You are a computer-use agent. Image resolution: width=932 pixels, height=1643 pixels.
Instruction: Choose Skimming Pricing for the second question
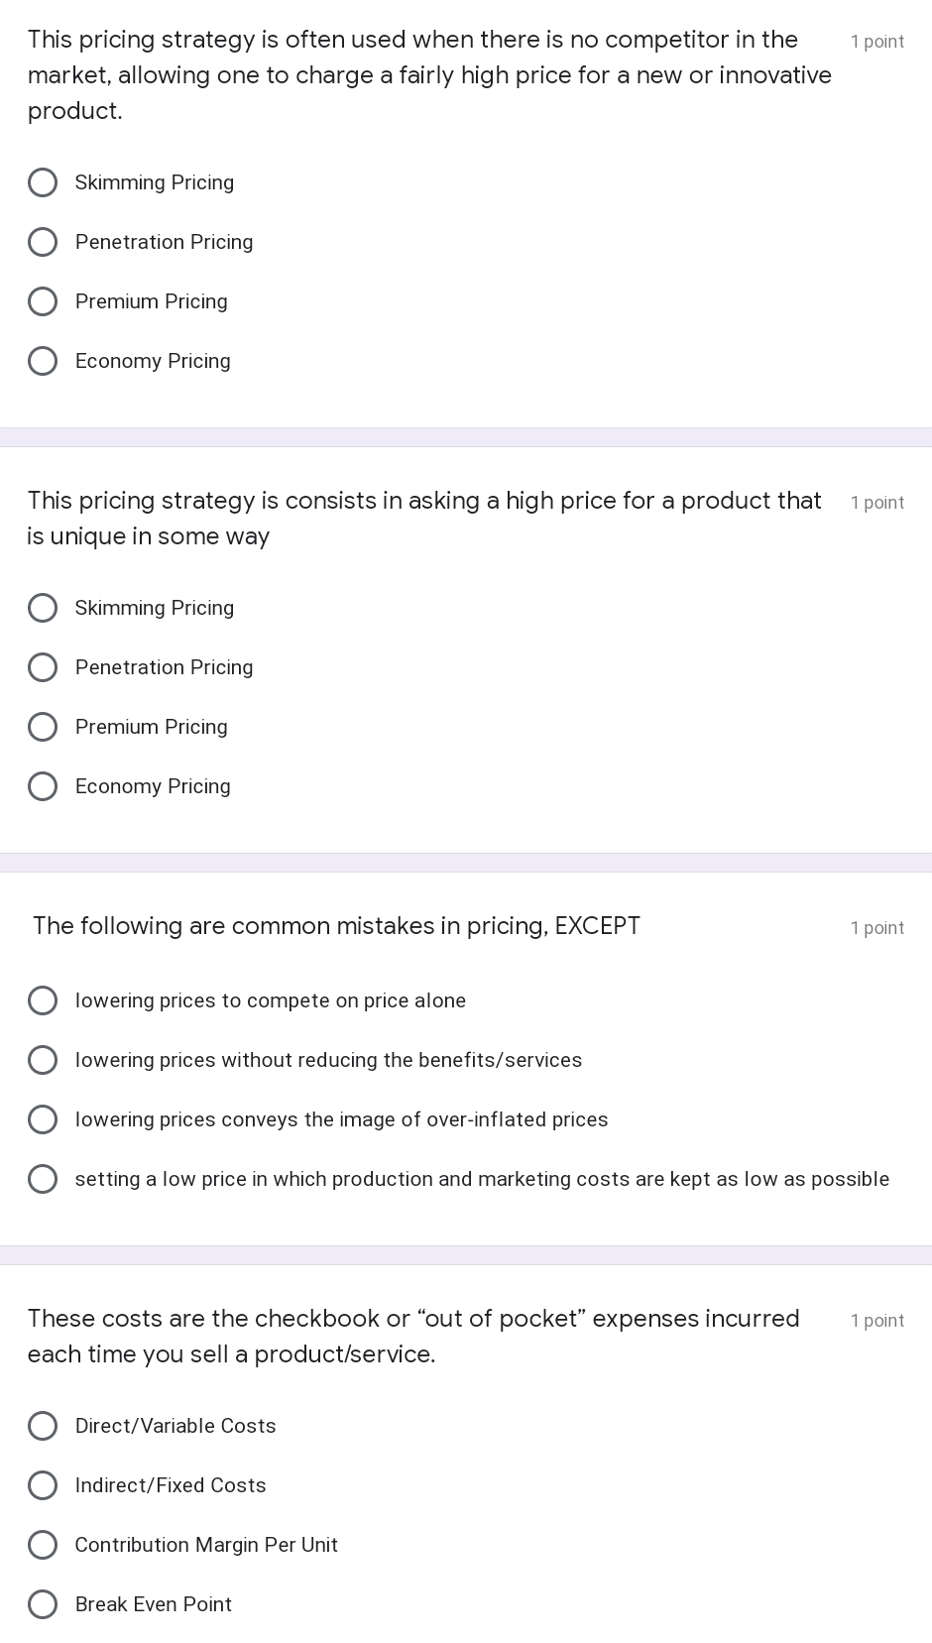43,608
